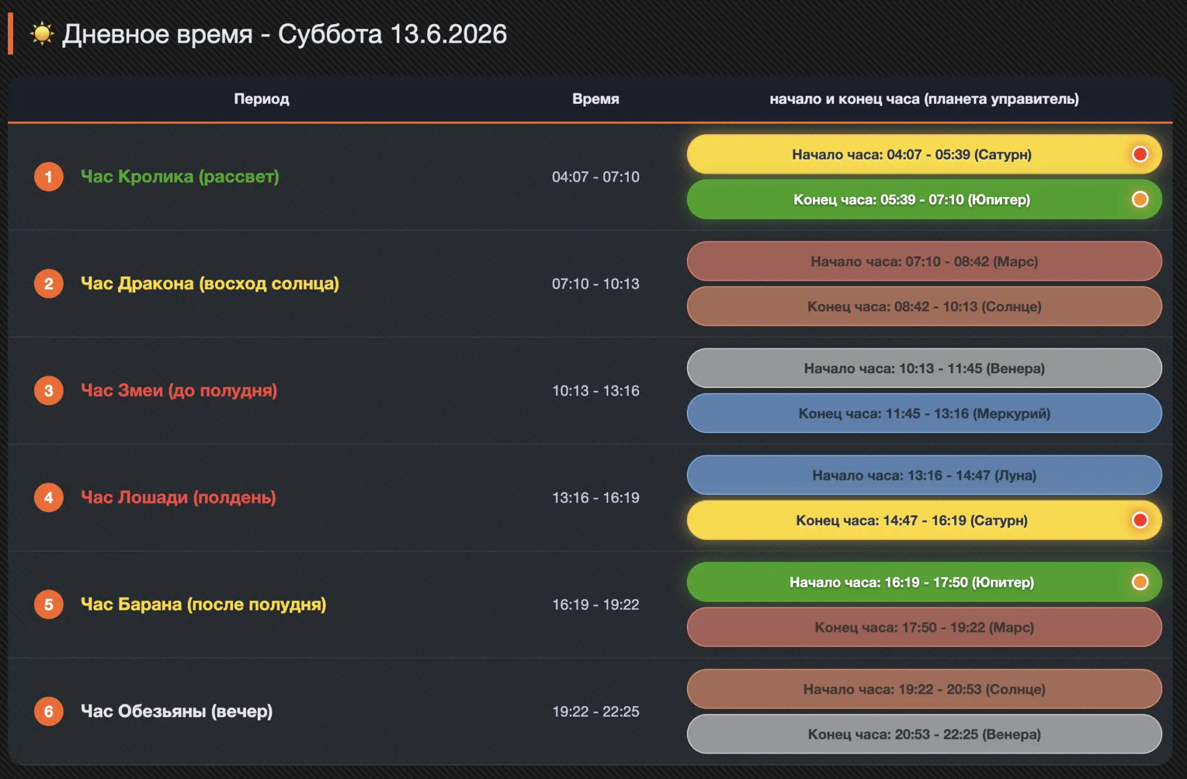The height and width of the screenshot is (779, 1187).
Task: Click the Время column header
Action: (x=595, y=99)
